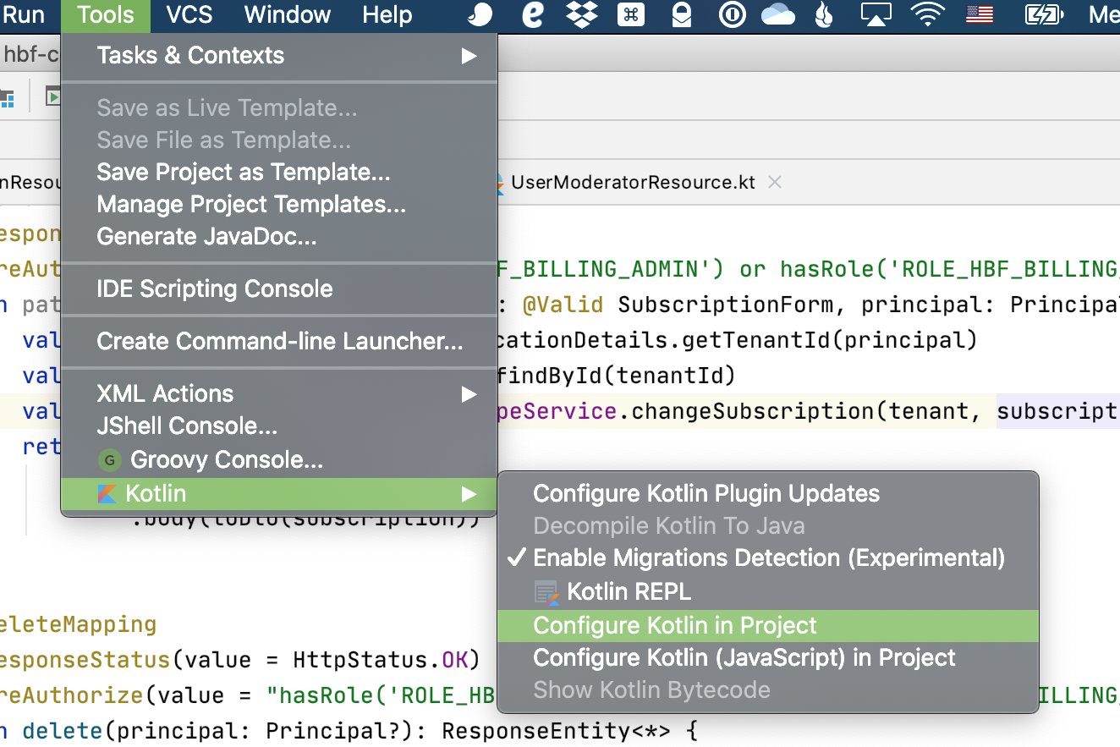Expand the XML Actions submenu
This screenshot has width=1120, height=747.
pos(279,394)
